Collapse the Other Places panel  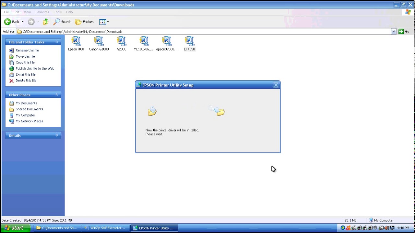click(x=57, y=95)
